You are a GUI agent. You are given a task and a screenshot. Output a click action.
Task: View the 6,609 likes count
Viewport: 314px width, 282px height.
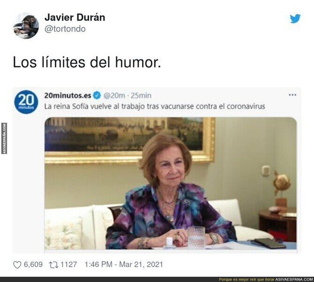33,264
